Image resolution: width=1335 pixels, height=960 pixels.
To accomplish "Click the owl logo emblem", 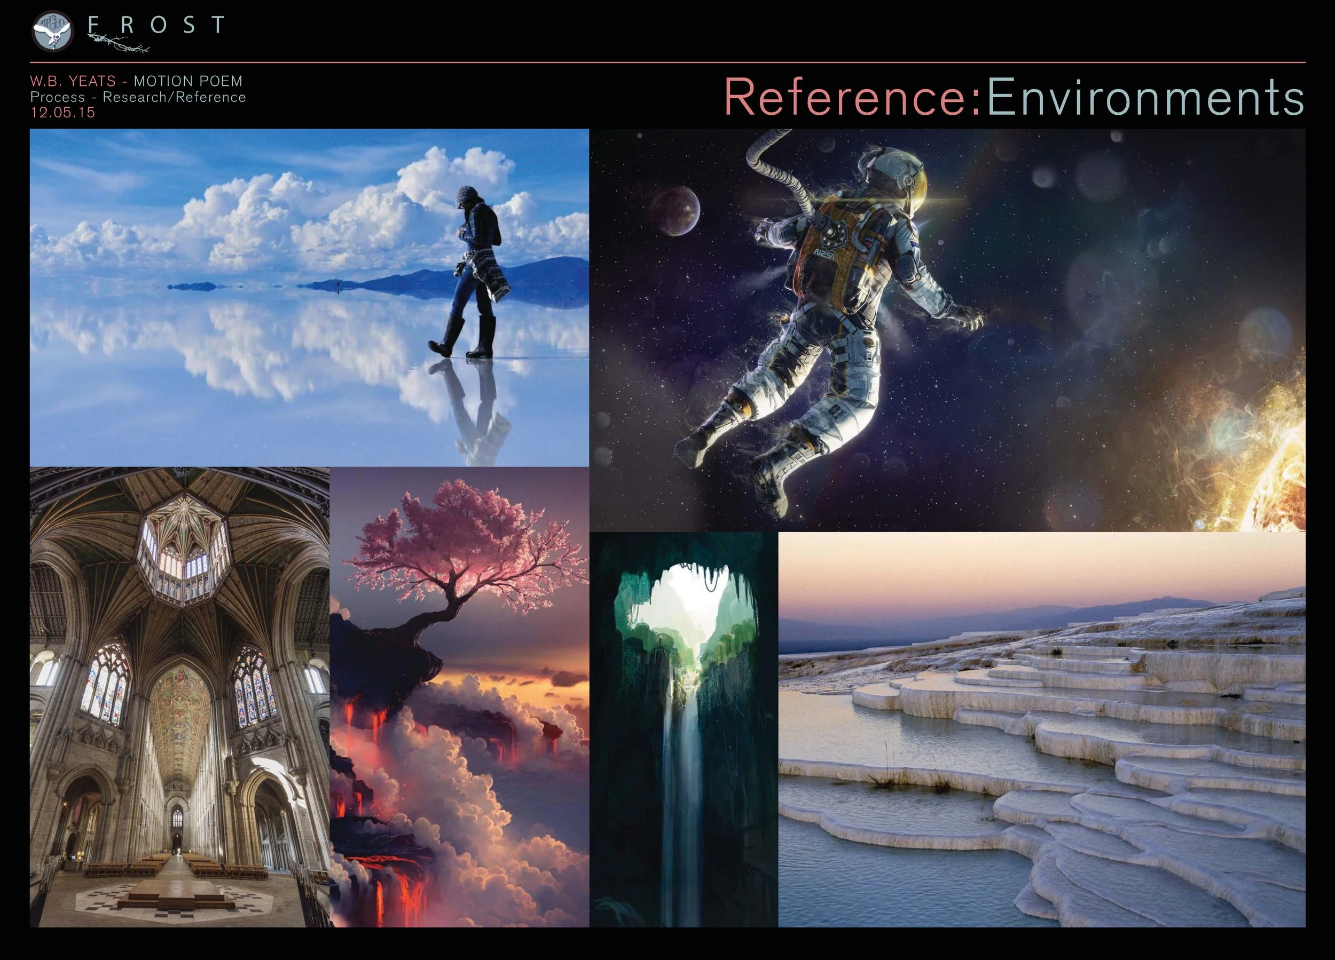I will [52, 31].
